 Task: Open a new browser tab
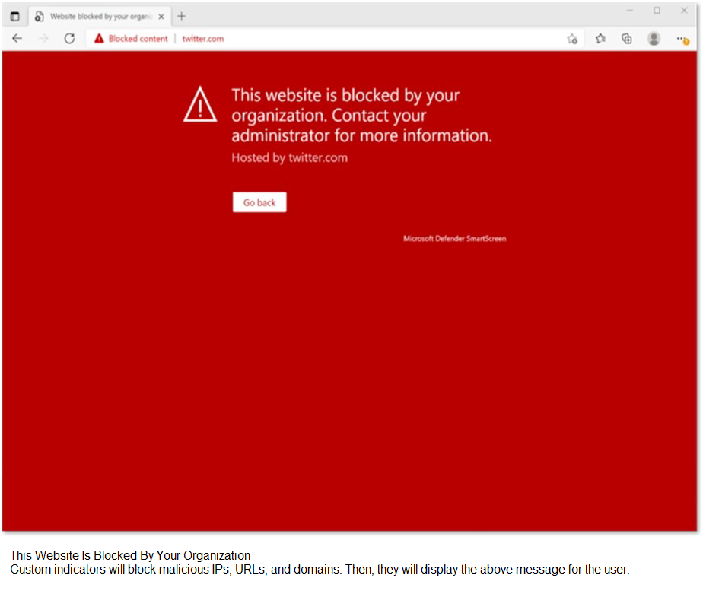181,16
